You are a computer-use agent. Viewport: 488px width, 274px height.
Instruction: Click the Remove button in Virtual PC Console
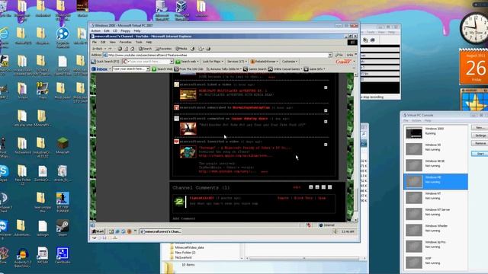tap(480, 143)
